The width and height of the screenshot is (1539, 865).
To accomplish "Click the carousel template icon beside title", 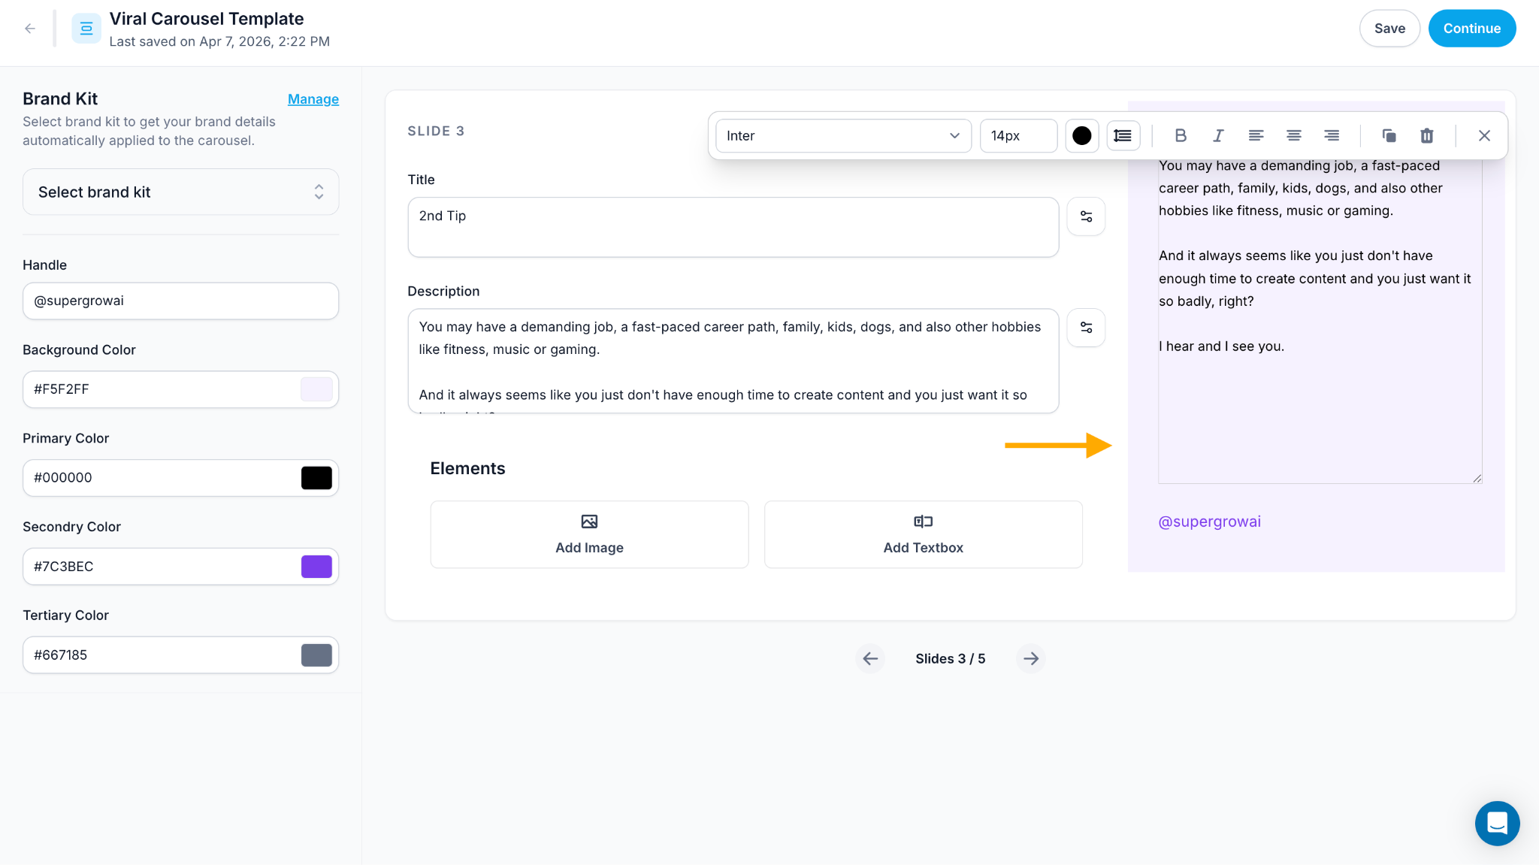I will pyautogui.click(x=86, y=29).
